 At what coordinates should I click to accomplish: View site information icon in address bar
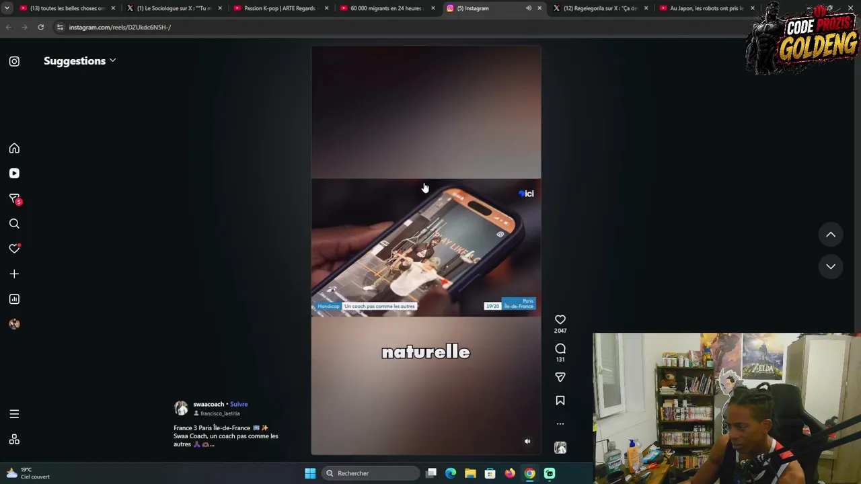[60, 28]
